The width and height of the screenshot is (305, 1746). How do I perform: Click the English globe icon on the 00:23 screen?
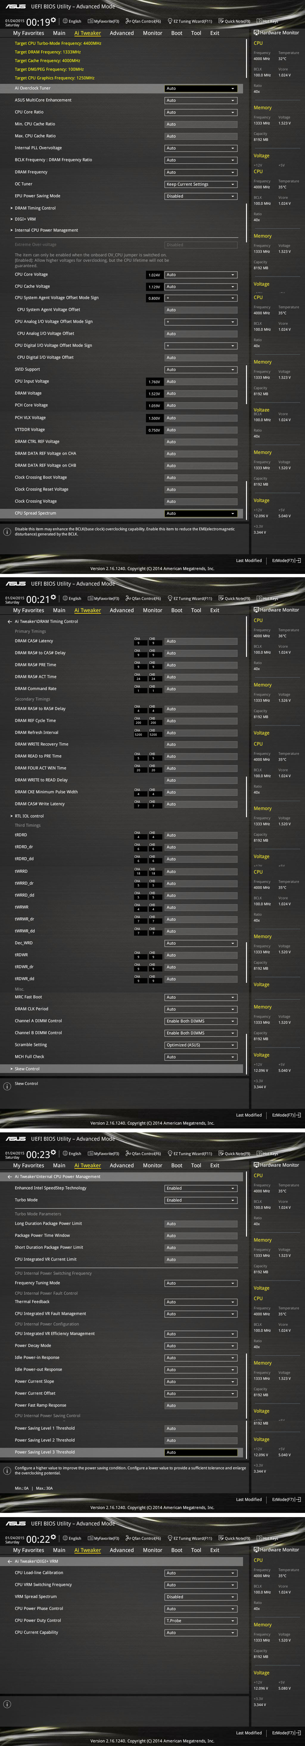65,1154
